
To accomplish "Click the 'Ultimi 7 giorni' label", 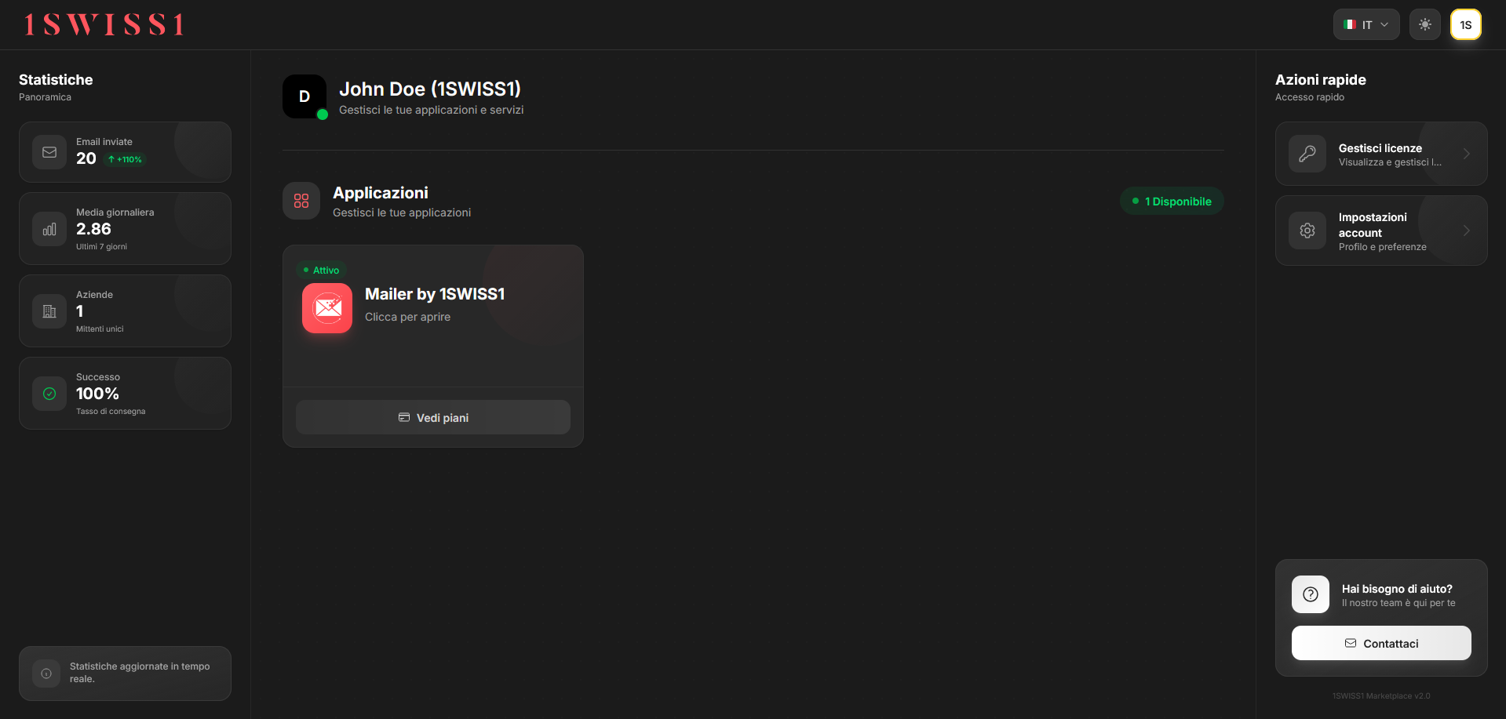I will pyautogui.click(x=101, y=246).
